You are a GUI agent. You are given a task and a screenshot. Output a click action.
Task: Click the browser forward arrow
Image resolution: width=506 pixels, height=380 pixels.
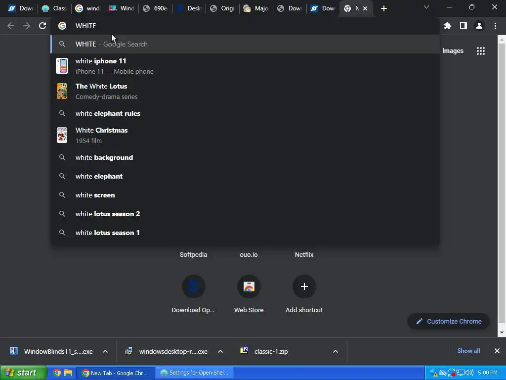pos(27,26)
